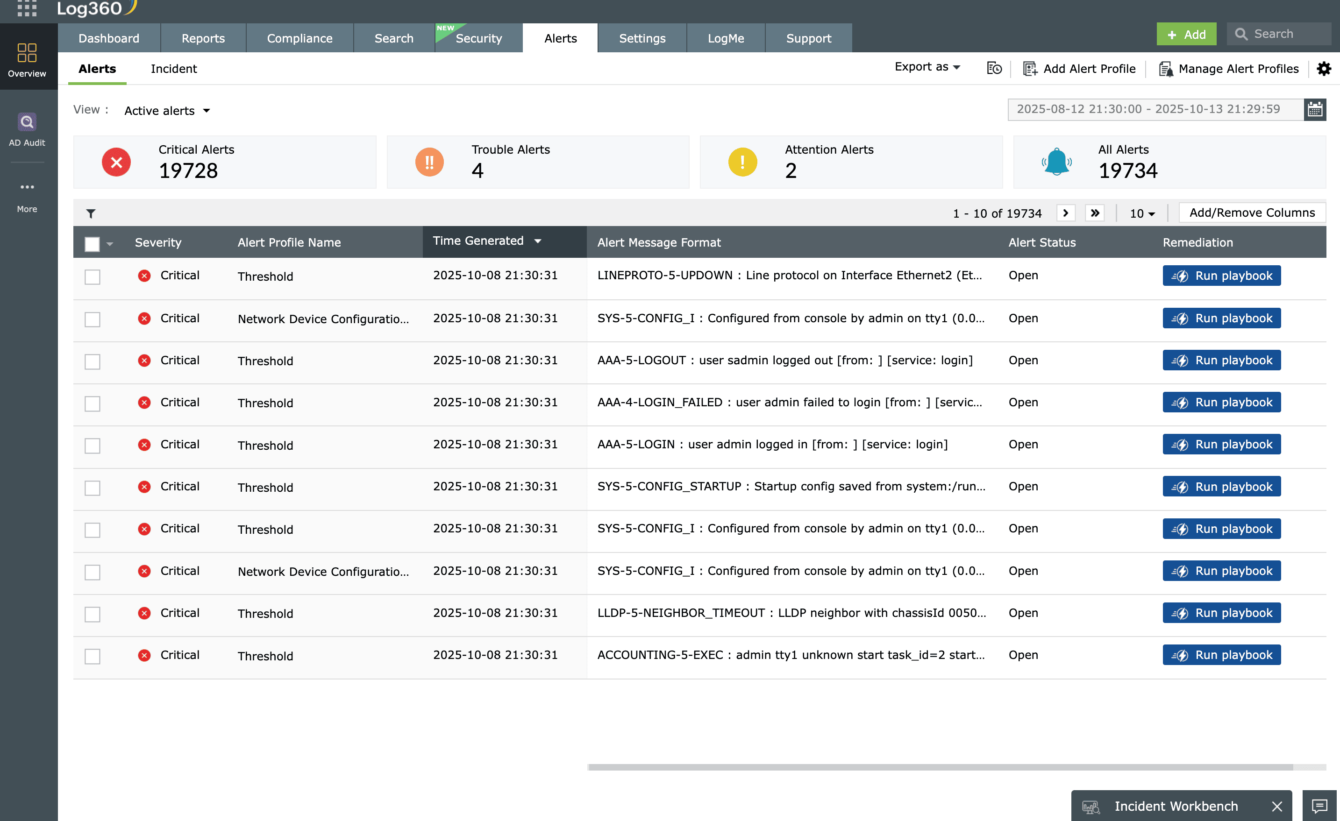Click the apps grid icon
The image size is (1340, 821).
point(27,8)
